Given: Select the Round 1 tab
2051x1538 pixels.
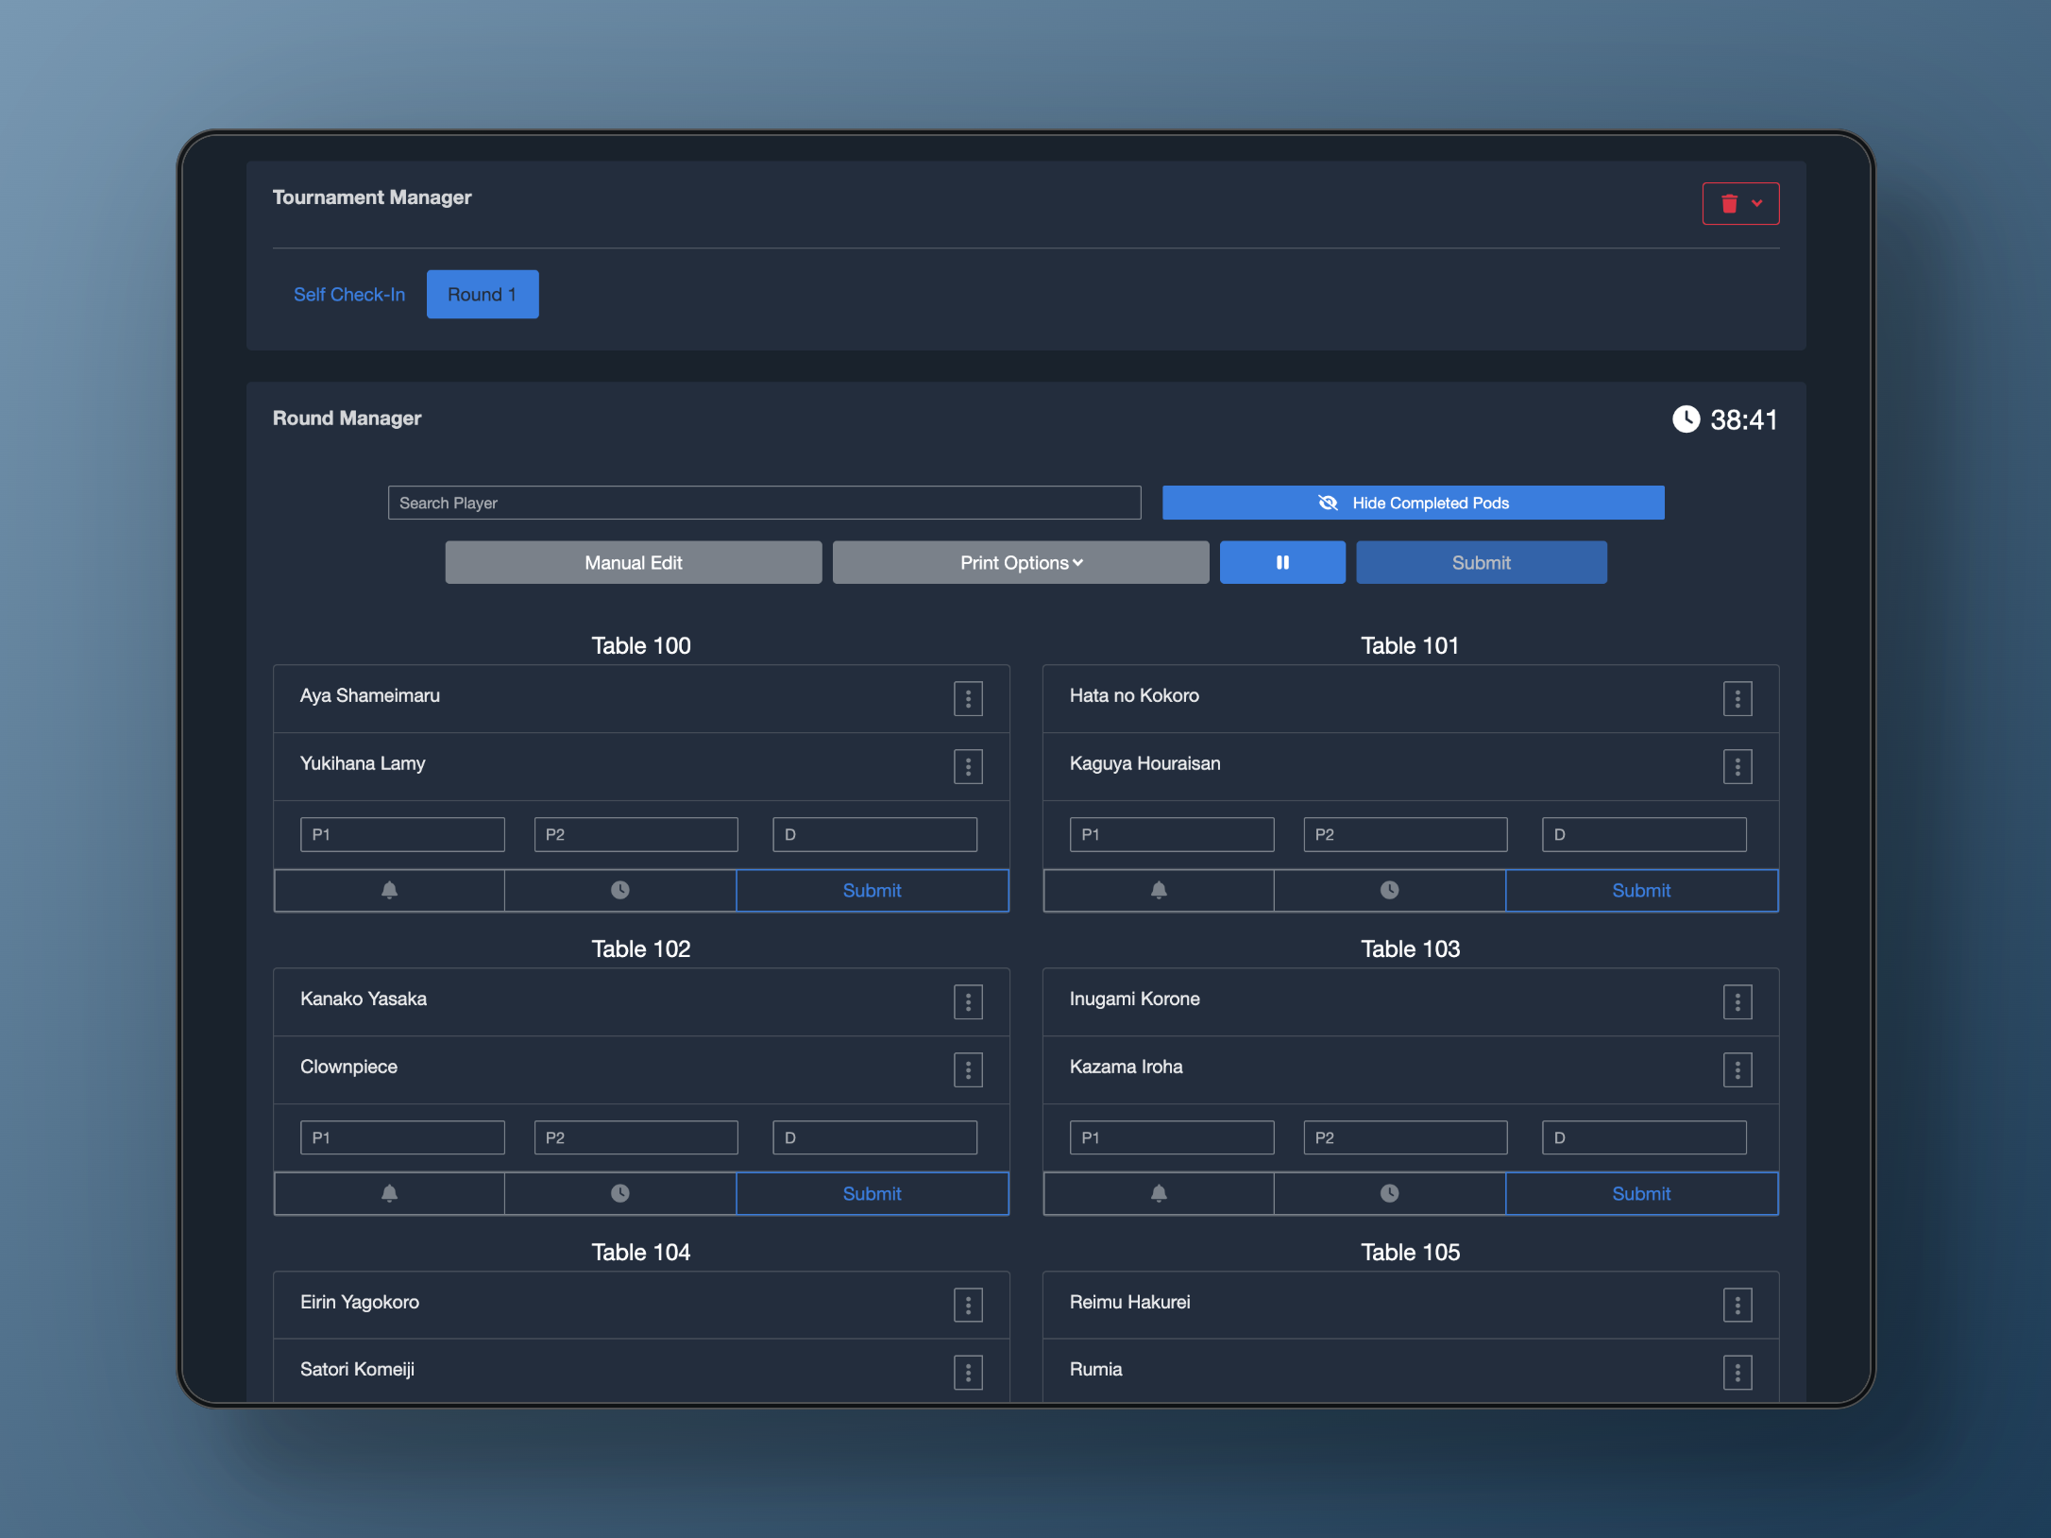Looking at the screenshot, I should pyautogui.click(x=482, y=294).
